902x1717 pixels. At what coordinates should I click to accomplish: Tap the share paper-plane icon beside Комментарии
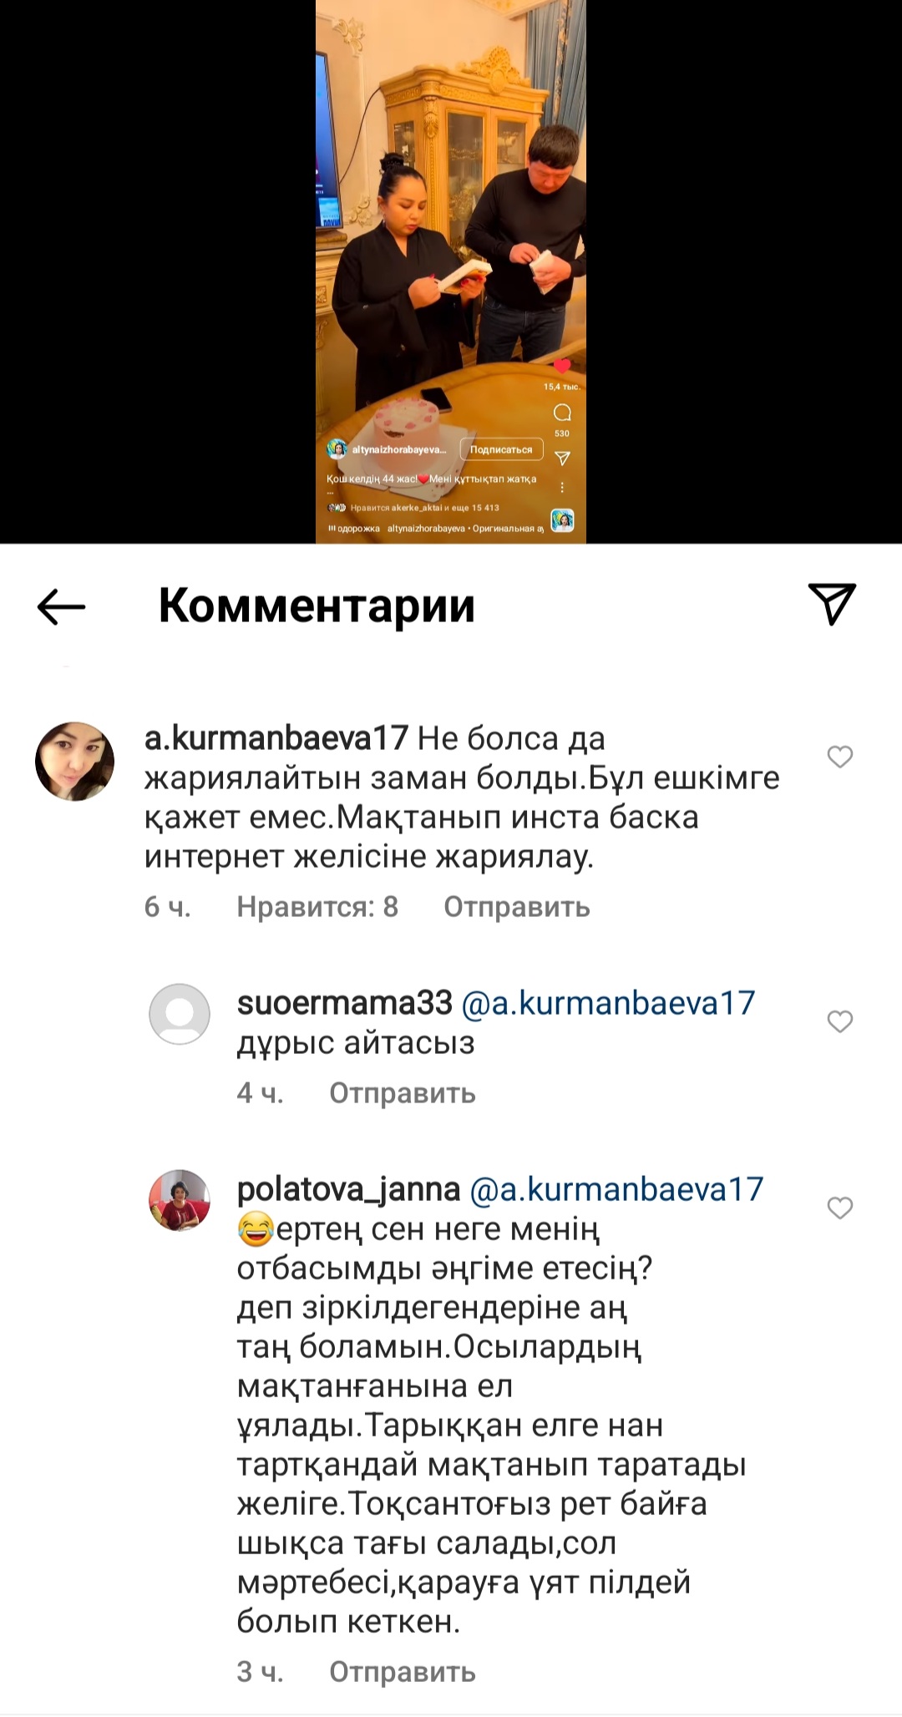click(832, 603)
